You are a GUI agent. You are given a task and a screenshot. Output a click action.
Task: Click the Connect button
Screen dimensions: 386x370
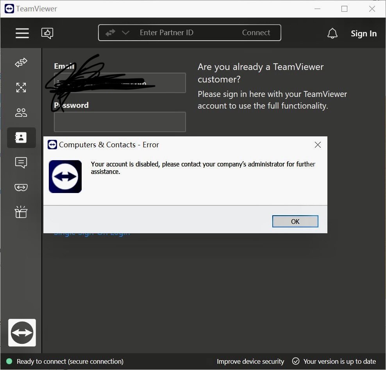point(256,32)
